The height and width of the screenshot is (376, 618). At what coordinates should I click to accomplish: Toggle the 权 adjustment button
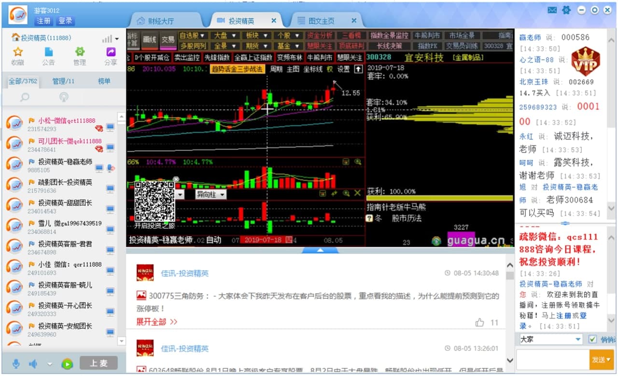(330, 69)
